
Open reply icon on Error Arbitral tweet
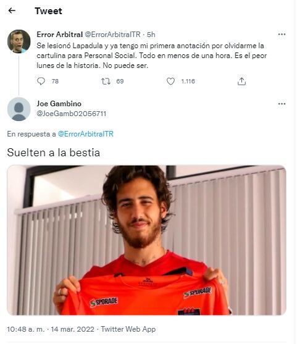pyautogui.click(x=41, y=81)
